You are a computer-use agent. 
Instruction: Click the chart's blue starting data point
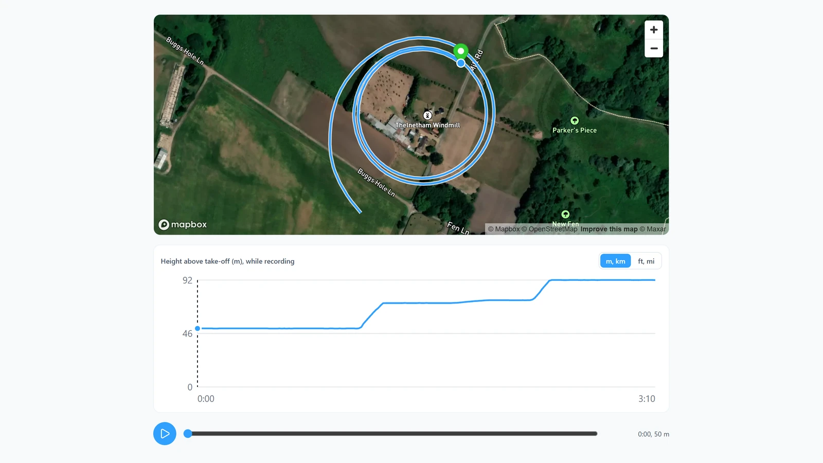coord(198,328)
